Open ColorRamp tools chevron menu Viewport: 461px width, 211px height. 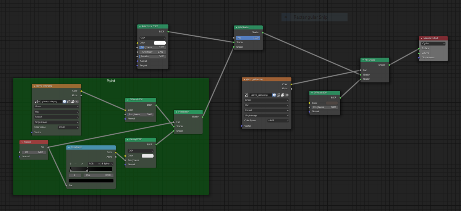tap(81, 163)
